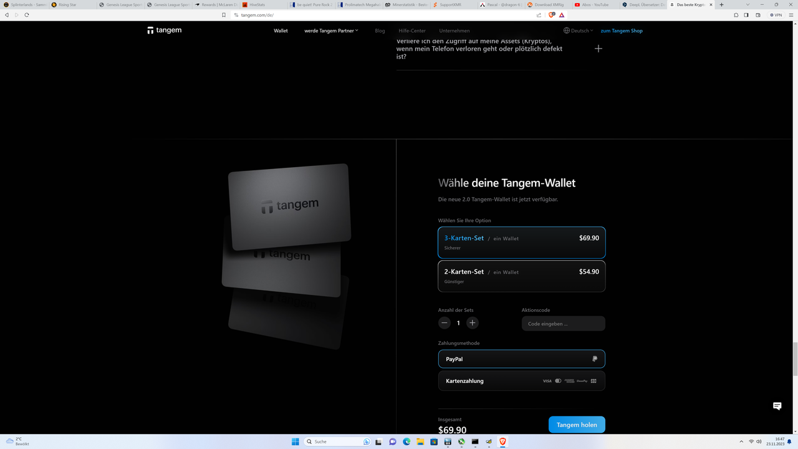Open a new browser tab

(x=721, y=4)
